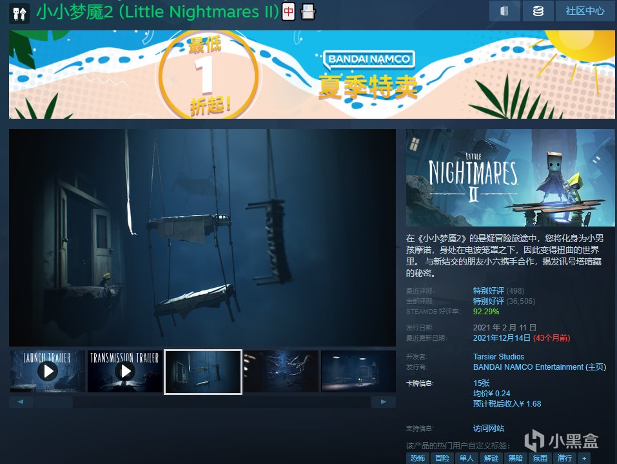Open developer Tarsier Studios link

coord(498,356)
